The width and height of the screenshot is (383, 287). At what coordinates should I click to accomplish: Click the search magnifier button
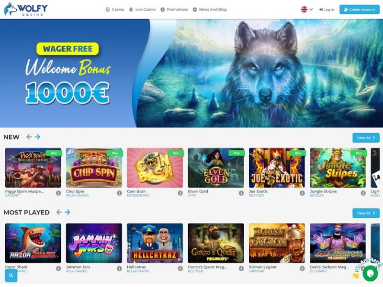point(11,276)
